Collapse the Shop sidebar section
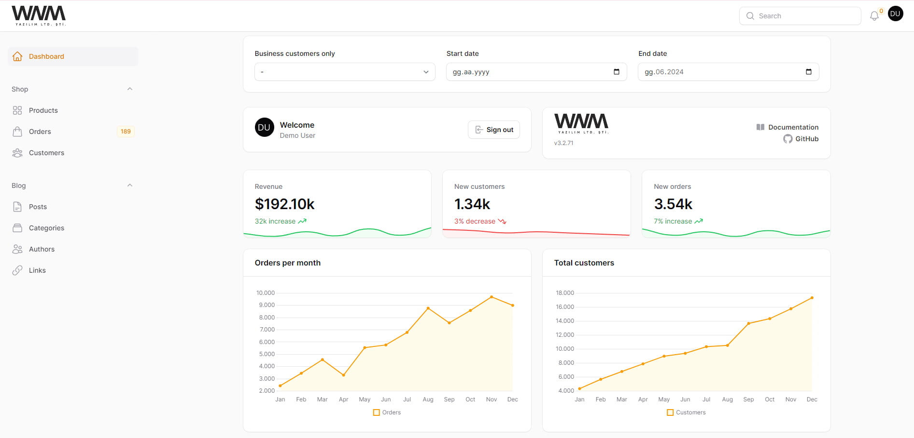914x438 pixels. (129, 89)
